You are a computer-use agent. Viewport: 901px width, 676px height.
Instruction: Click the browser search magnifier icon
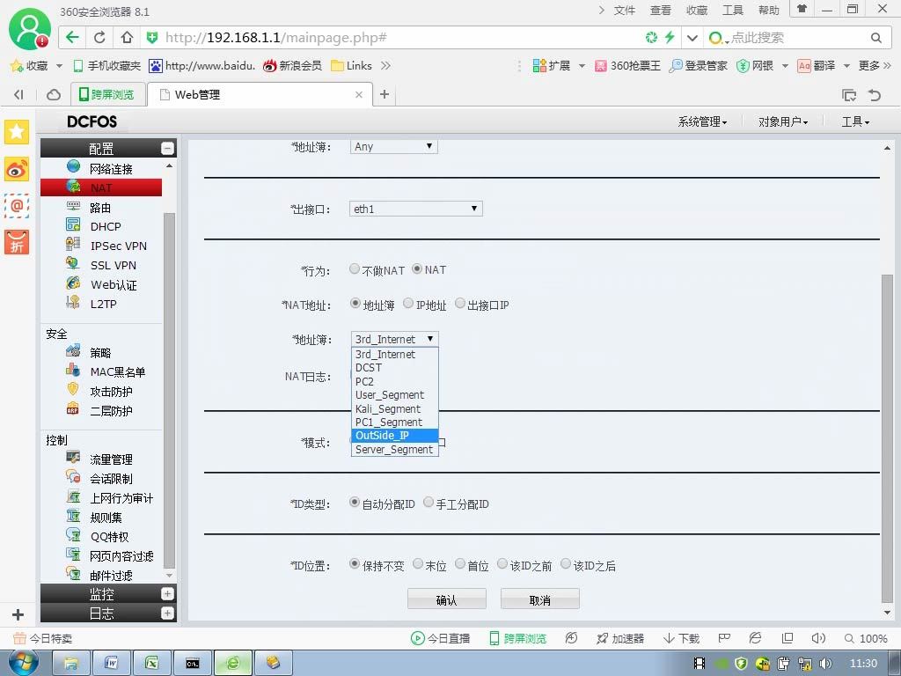click(875, 38)
